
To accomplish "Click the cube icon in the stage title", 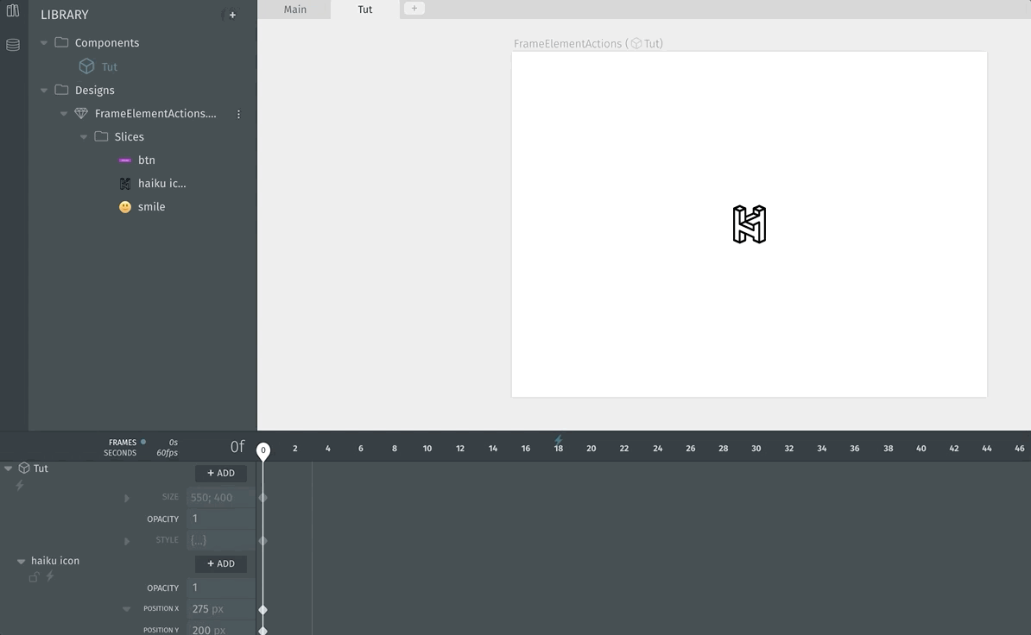I will click(636, 43).
